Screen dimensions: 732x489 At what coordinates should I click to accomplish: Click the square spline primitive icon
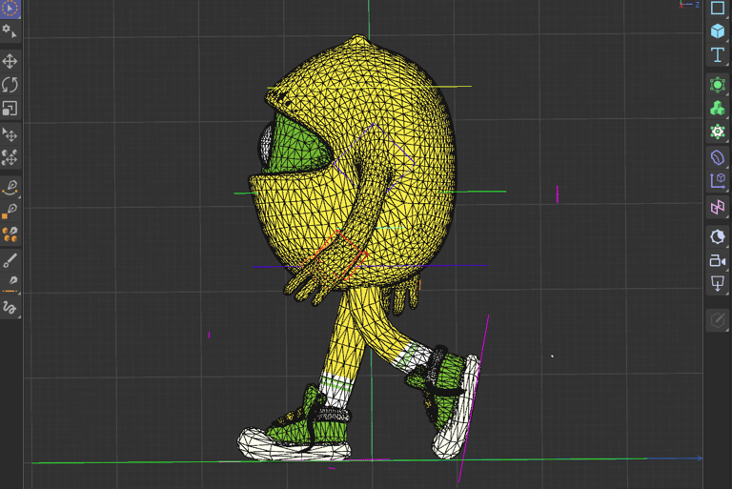(x=718, y=8)
